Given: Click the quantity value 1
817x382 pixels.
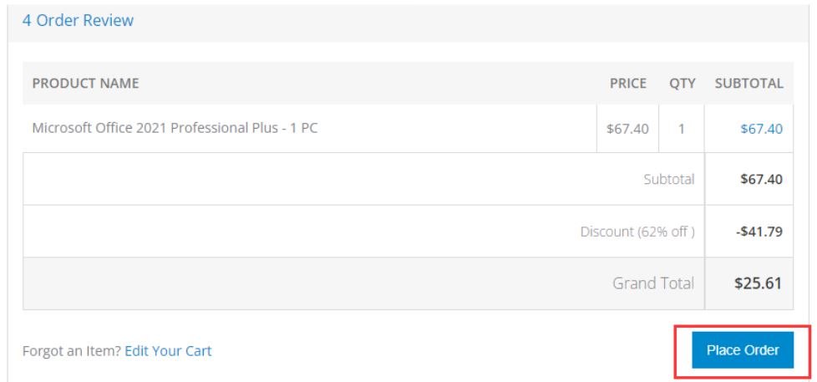Looking at the screenshot, I should click(682, 130).
